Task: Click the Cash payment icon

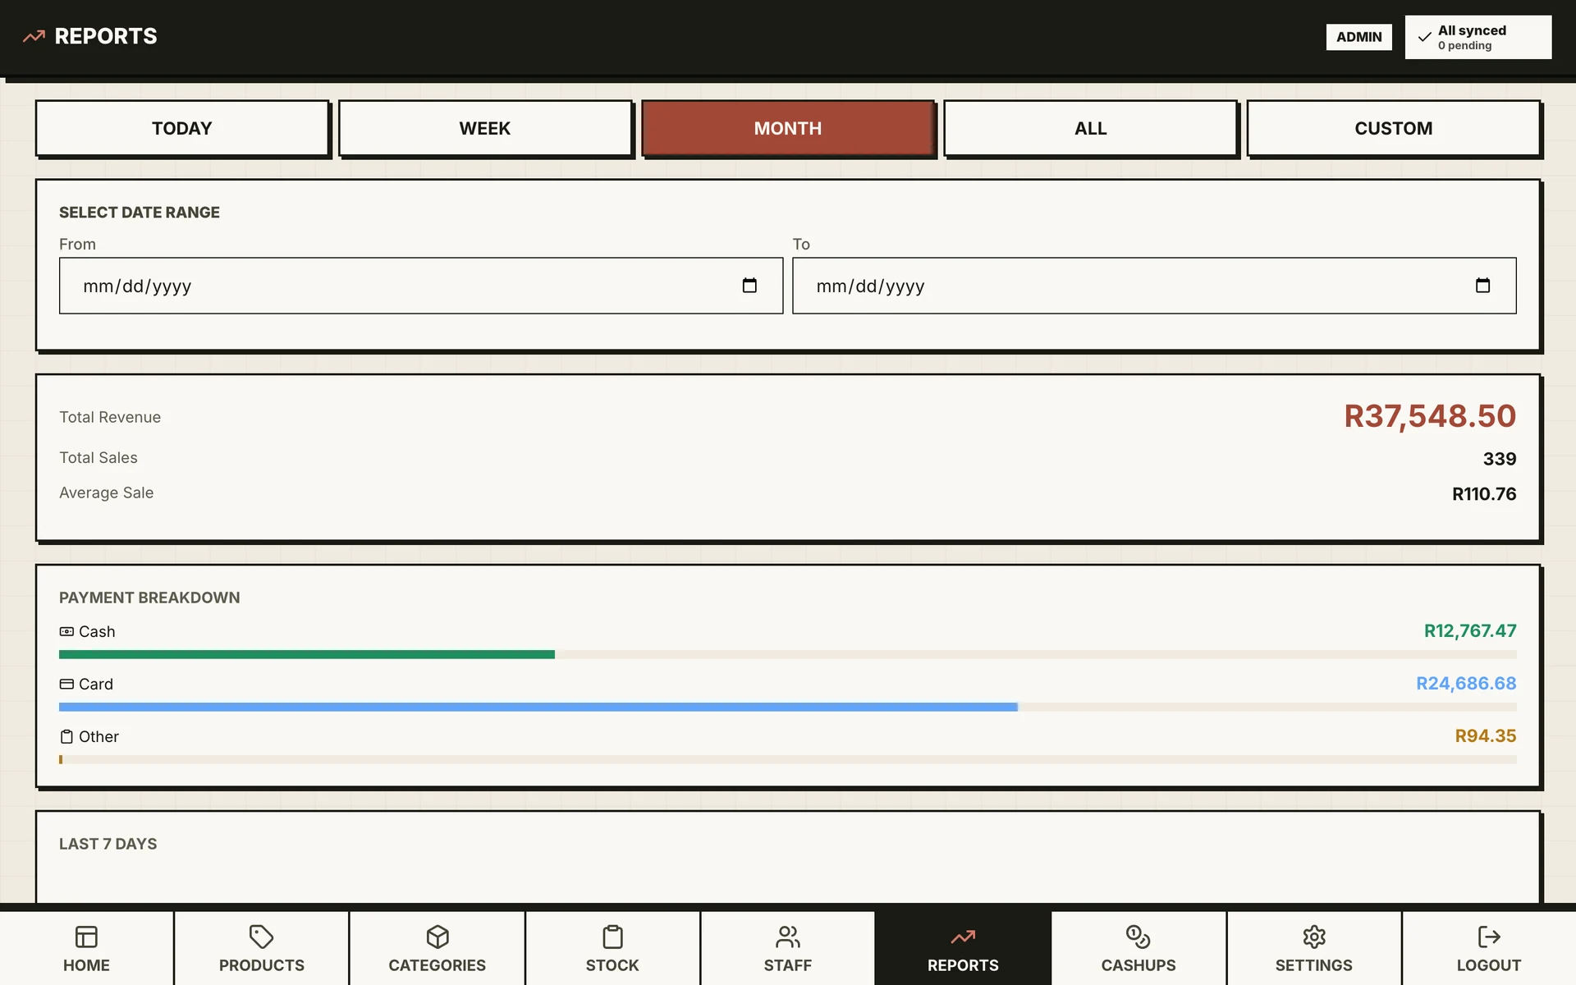Action: click(66, 631)
